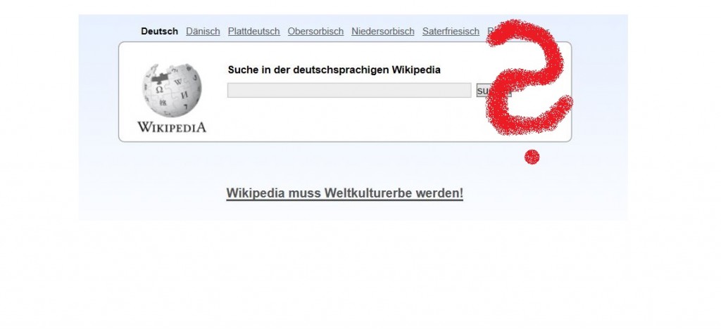Click the red hand-drawn question mark
721x329 pixels.
click(529, 77)
